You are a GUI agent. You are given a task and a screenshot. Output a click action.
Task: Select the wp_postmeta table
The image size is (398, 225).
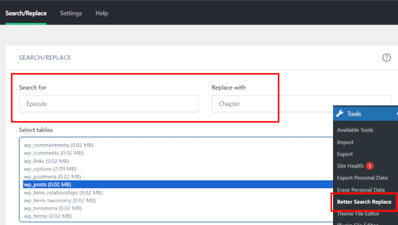[52, 177]
